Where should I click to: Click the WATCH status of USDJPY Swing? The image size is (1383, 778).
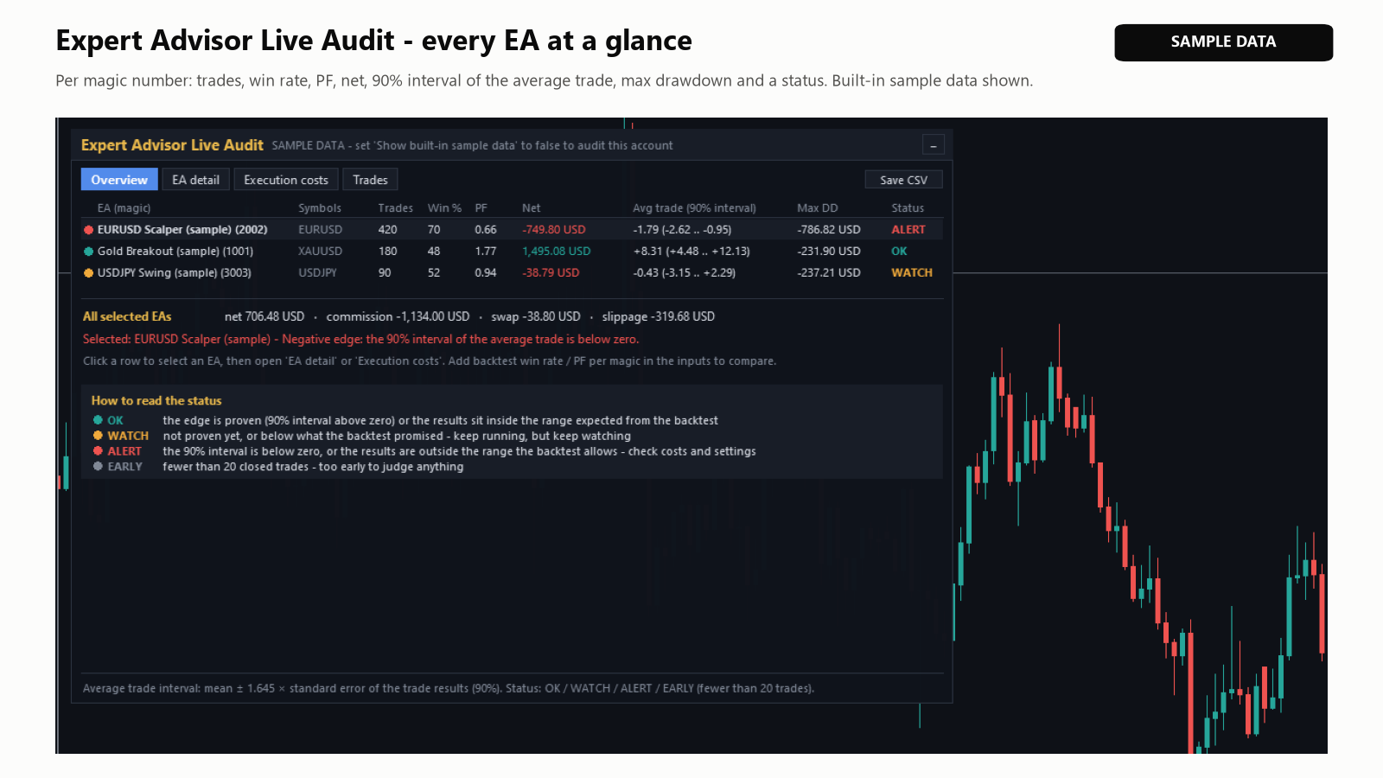[x=912, y=272]
